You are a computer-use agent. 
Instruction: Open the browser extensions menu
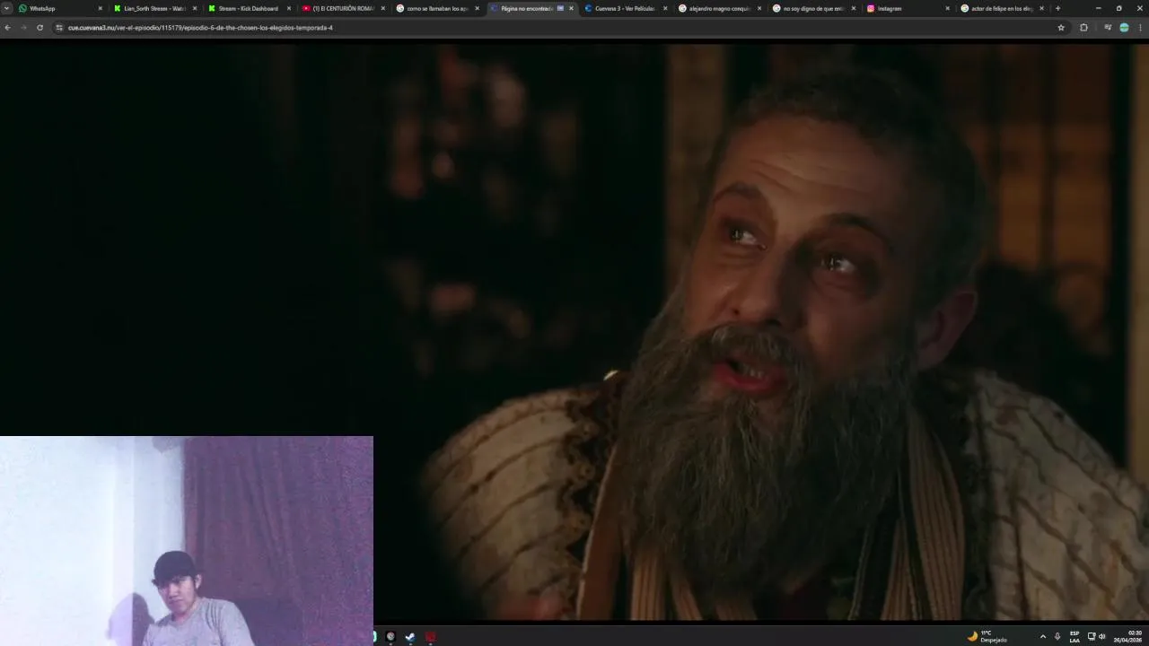1083,28
